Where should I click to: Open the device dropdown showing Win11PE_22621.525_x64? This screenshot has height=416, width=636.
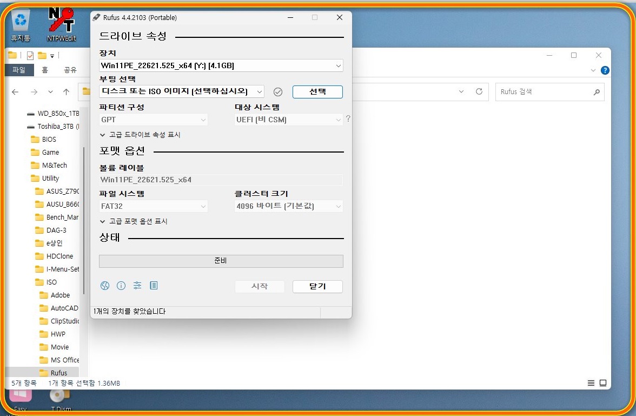221,65
